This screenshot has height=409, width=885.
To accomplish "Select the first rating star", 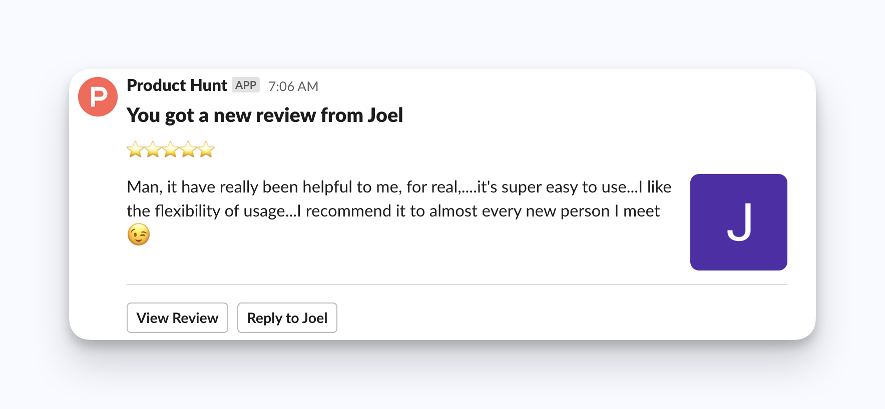I will click(136, 149).
